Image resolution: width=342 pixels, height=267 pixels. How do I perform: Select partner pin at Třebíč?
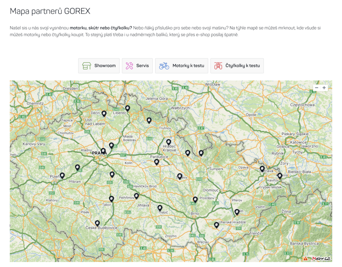click(160, 208)
